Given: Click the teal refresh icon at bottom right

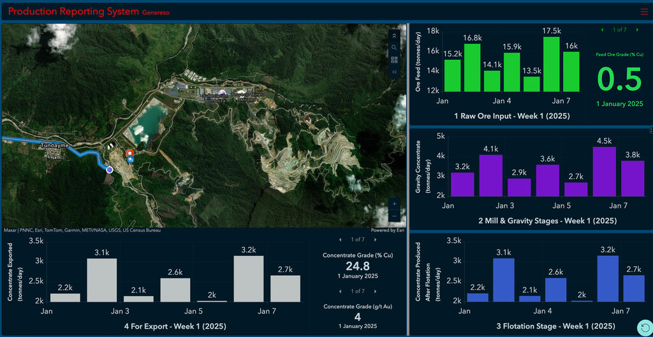Looking at the screenshot, I should (643, 326).
